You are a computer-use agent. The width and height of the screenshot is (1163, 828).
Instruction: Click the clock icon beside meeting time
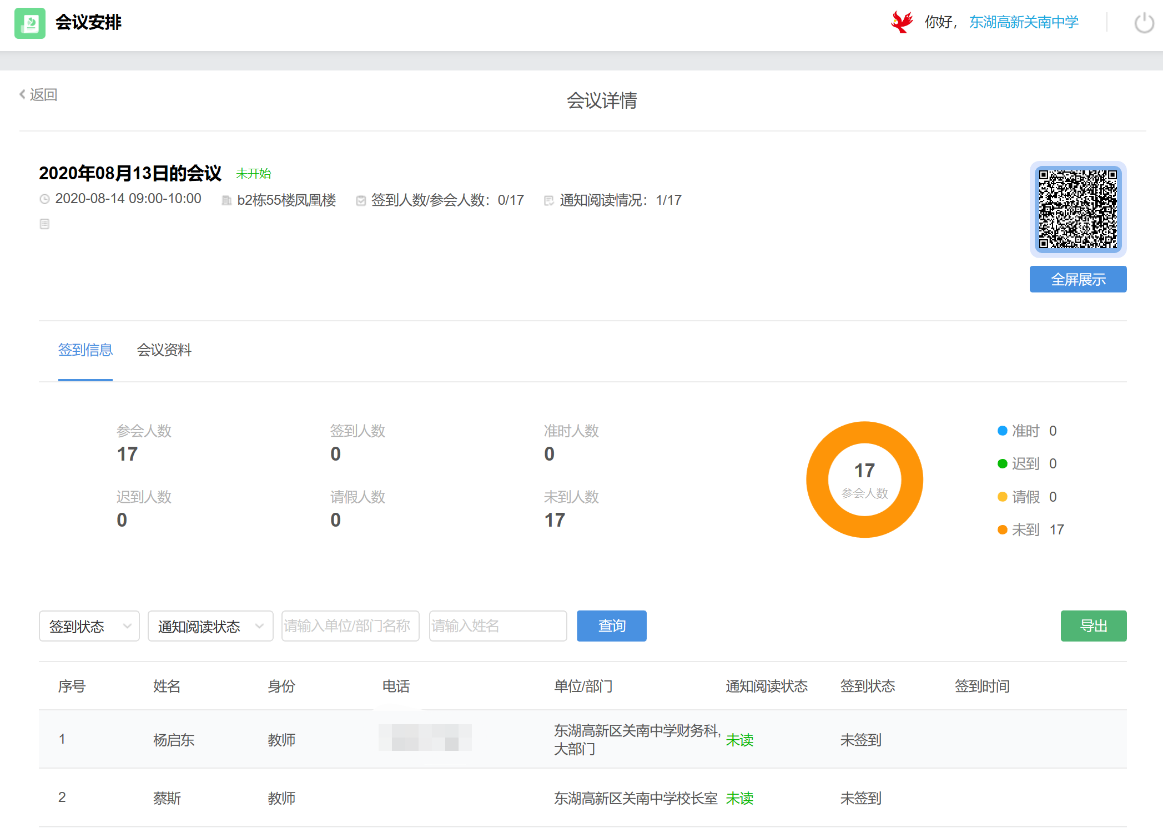[x=45, y=199]
